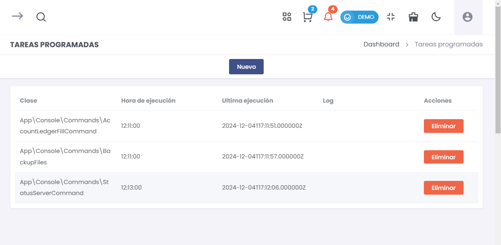Toggle the DEMO switch
The image size is (501, 245).
click(359, 17)
